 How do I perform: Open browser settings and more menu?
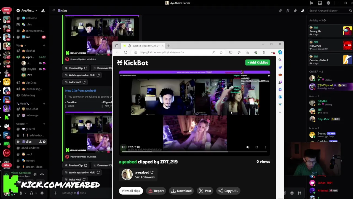click(272, 52)
